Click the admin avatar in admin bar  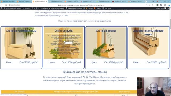tap(165, 8)
